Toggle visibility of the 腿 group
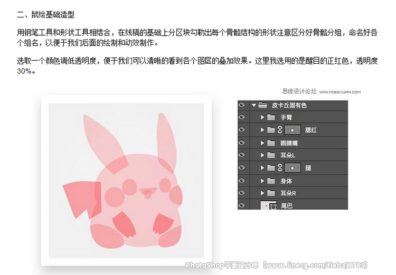Image resolution: width=396 pixels, height=275 pixels. 242,168
